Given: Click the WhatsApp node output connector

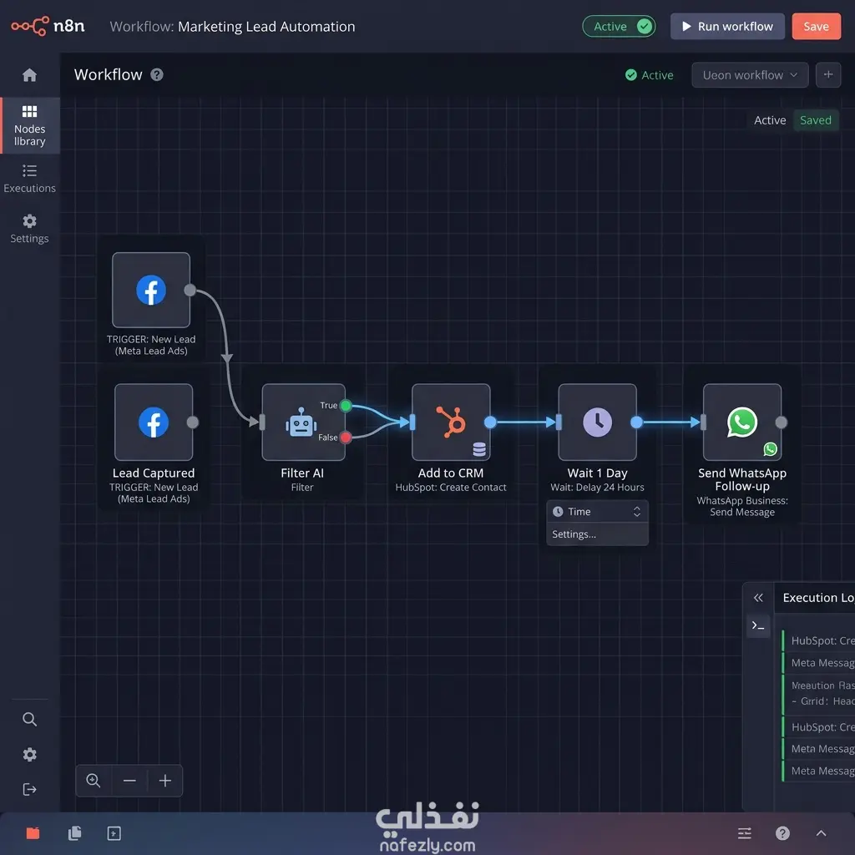Looking at the screenshot, I should click(x=781, y=422).
